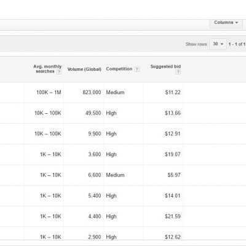Open help icon beside Avg. monthly searches
This screenshot has height=246, width=246.
pos(59,71)
